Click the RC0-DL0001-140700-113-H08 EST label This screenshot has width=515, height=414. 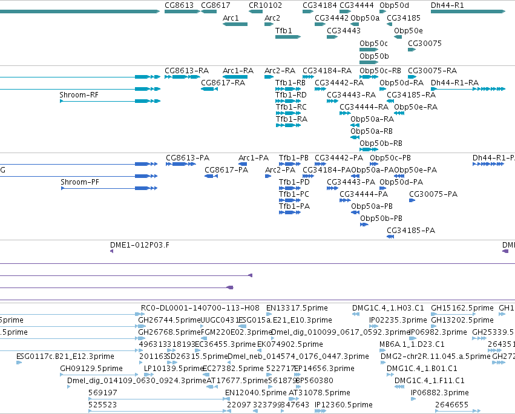[200, 308]
